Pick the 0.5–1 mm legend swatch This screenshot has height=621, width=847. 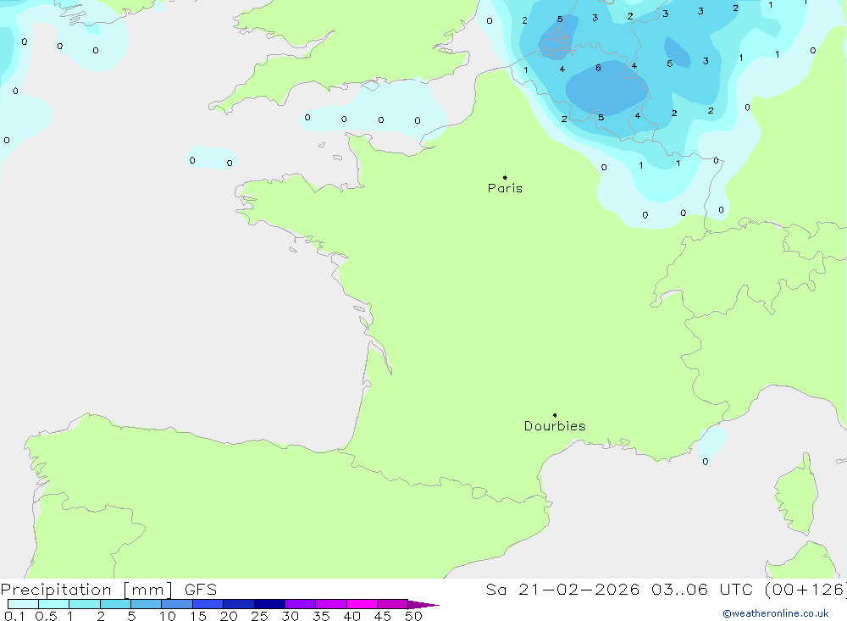(x=53, y=604)
